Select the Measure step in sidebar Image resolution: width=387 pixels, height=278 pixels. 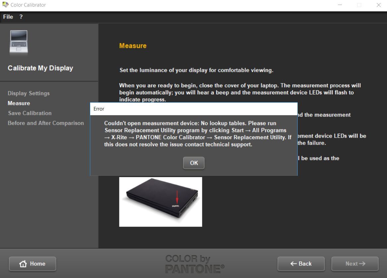19,103
